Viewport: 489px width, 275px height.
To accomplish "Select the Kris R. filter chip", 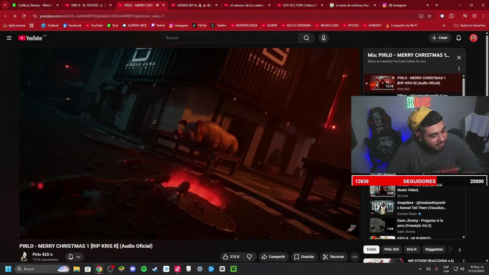I will click(x=412, y=249).
